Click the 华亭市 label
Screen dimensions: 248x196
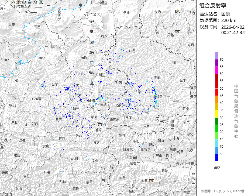tap(114, 120)
